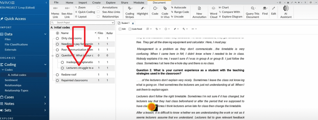Viewport: 318px width, 120px height.
Task: Open Coding Stripes options
Action: click(x=129, y=12)
